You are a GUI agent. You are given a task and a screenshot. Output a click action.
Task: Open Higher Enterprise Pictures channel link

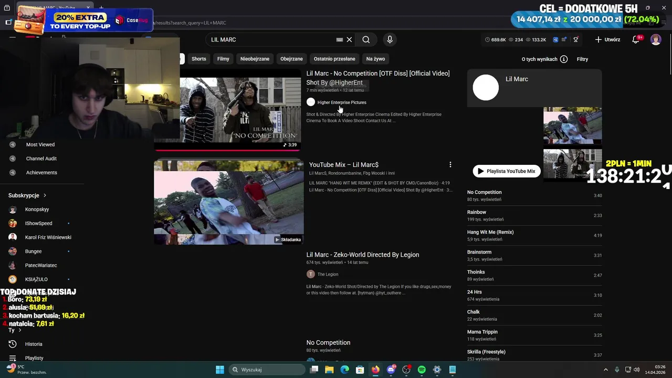coord(342,102)
